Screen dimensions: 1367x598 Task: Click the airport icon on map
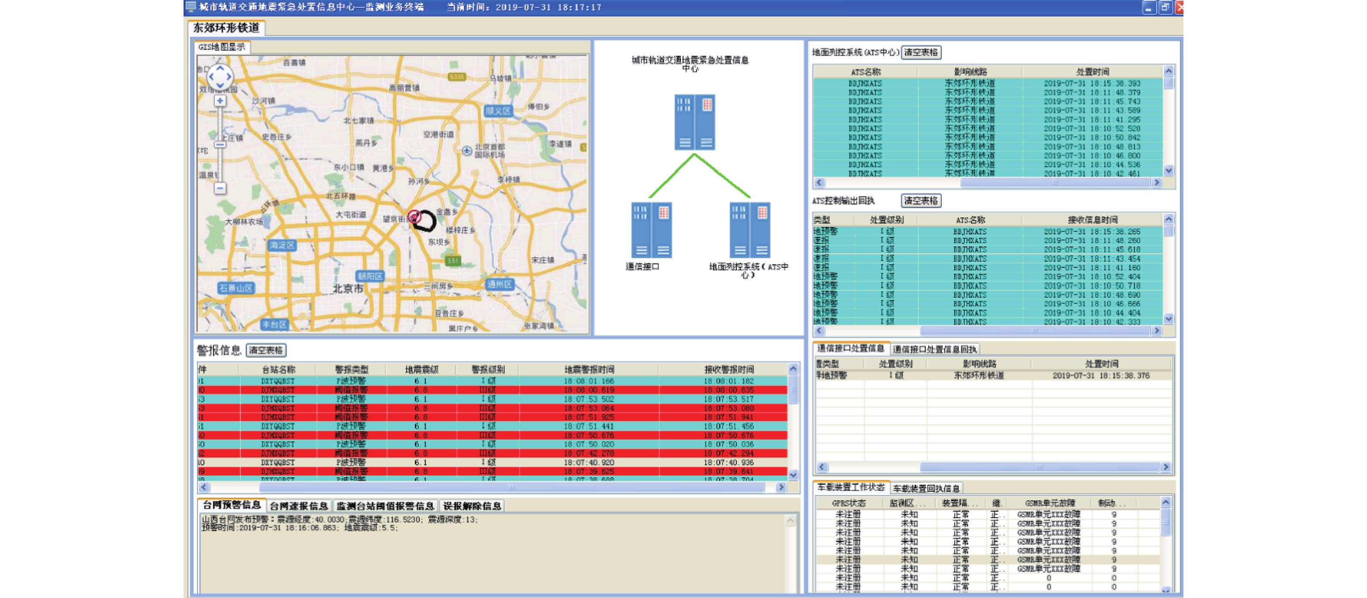[x=467, y=151]
